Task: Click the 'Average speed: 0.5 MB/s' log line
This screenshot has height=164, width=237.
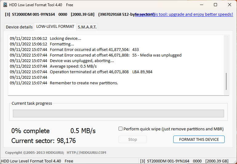Action: (x=53, y=66)
